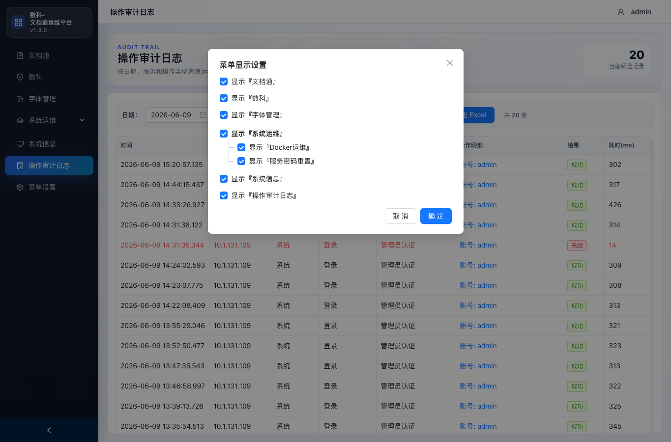This screenshot has height=442, width=671.
Task: Uncheck the 显示『文档通』 checkbox
Action: [x=224, y=82]
